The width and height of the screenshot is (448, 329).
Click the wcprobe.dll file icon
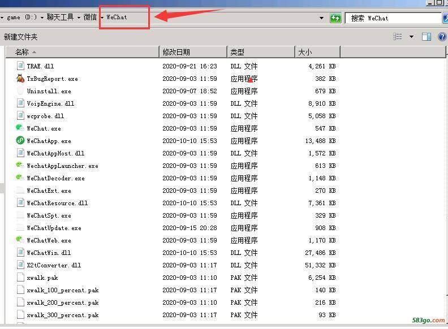(20, 116)
